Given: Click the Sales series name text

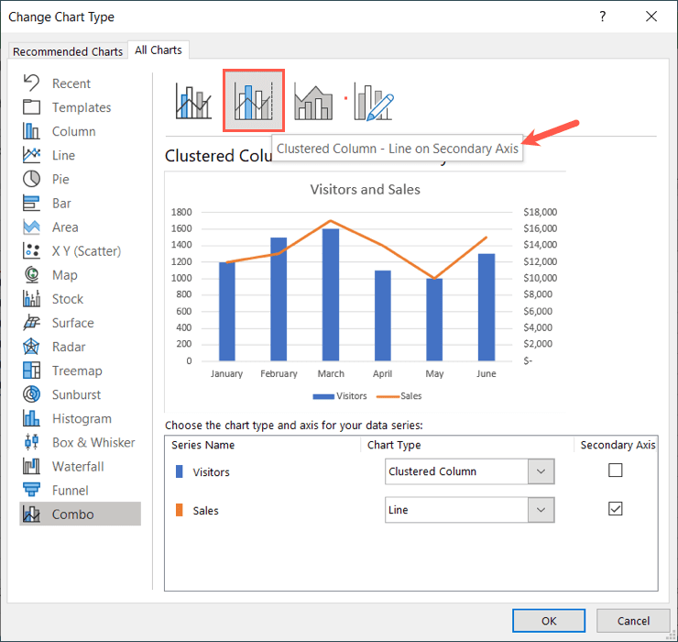Looking at the screenshot, I should (205, 511).
